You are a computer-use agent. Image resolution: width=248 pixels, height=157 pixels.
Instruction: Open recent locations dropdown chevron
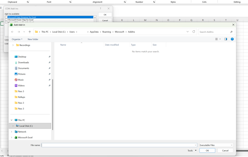point(24,32)
